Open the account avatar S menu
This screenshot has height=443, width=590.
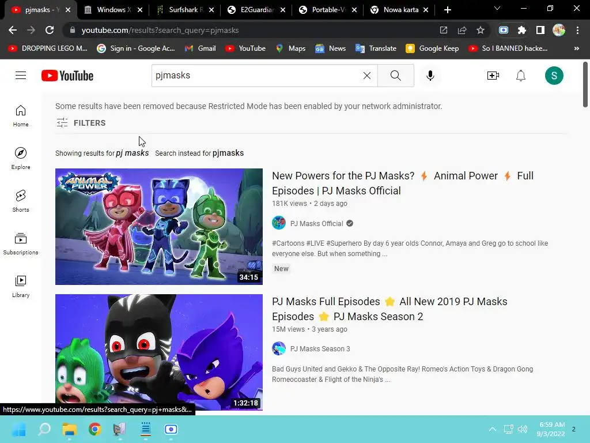click(554, 76)
